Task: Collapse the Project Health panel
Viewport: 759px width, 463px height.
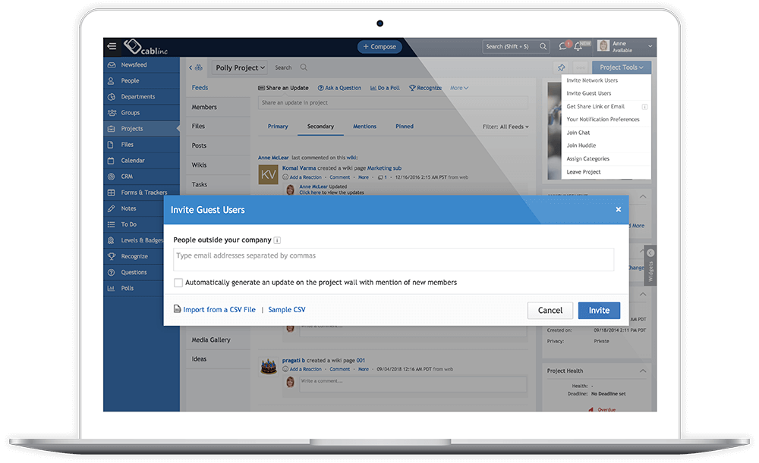Action: [644, 371]
